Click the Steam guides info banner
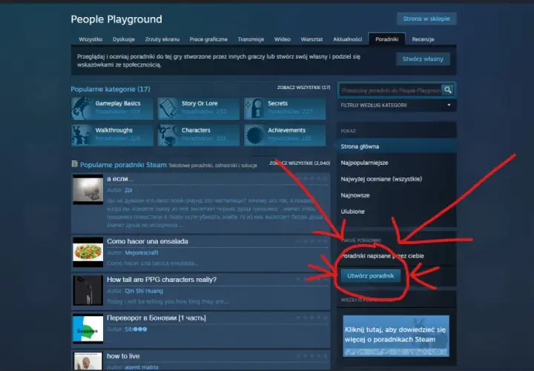This screenshot has width=534, height=371. (396, 336)
